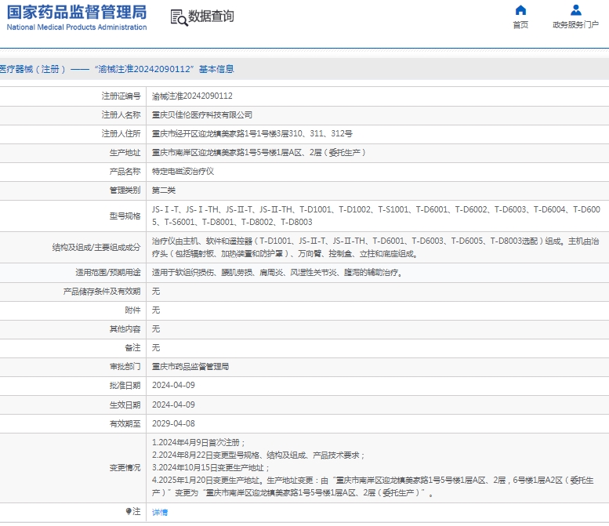Select product name 特定电磁波治疗仪
The height and width of the screenshot is (526, 609).
pos(183,172)
